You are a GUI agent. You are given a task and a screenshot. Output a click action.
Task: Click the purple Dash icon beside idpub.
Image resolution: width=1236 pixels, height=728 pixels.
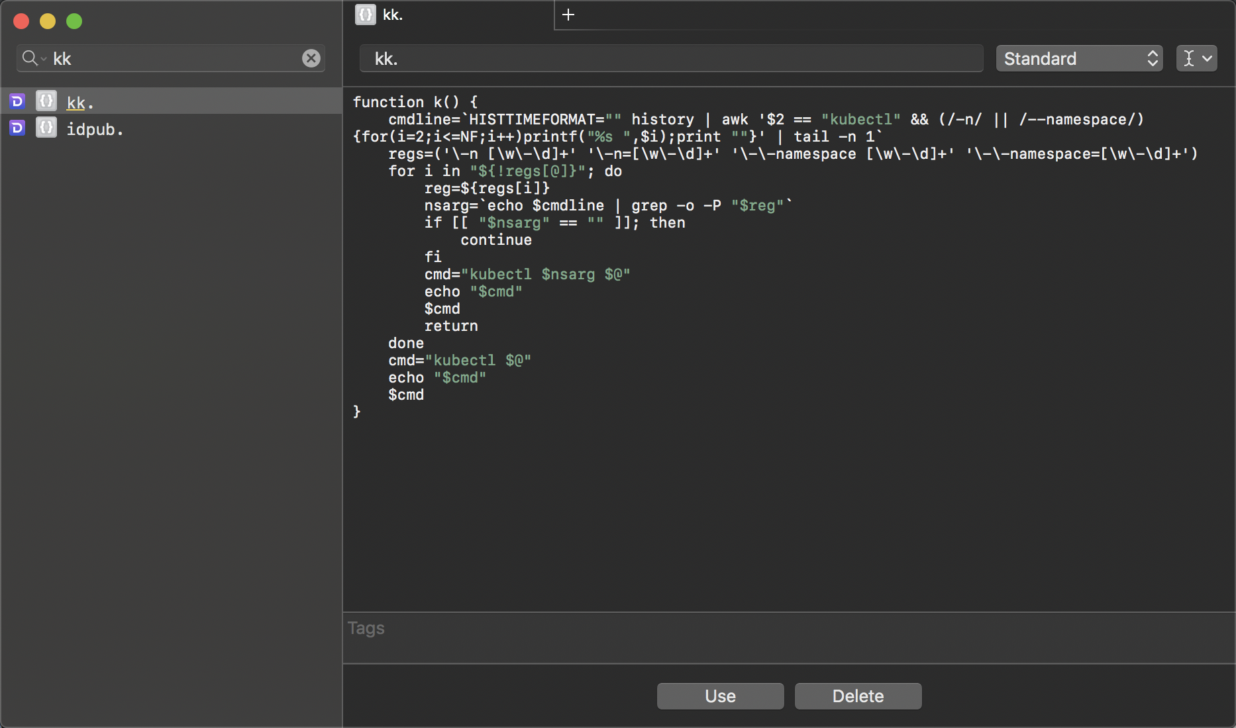17,128
